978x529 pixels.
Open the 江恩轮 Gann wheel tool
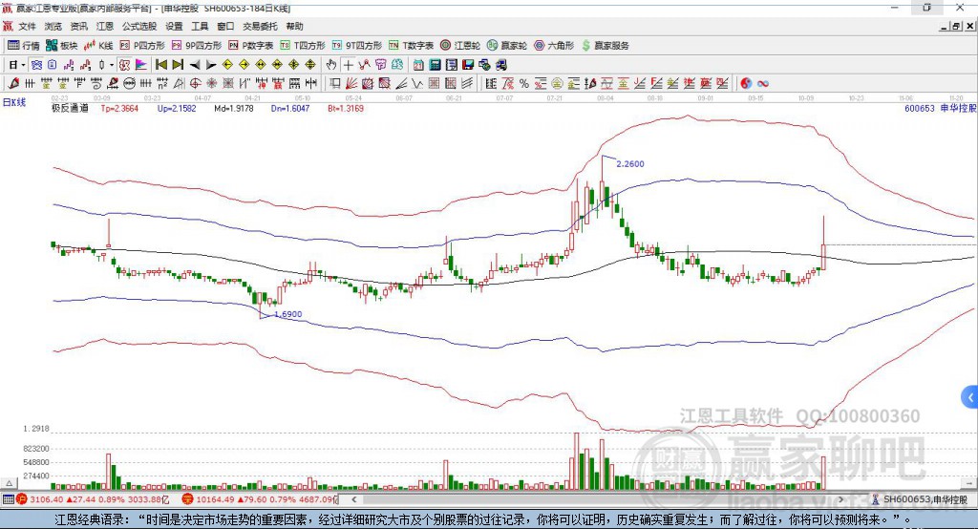[x=460, y=46]
